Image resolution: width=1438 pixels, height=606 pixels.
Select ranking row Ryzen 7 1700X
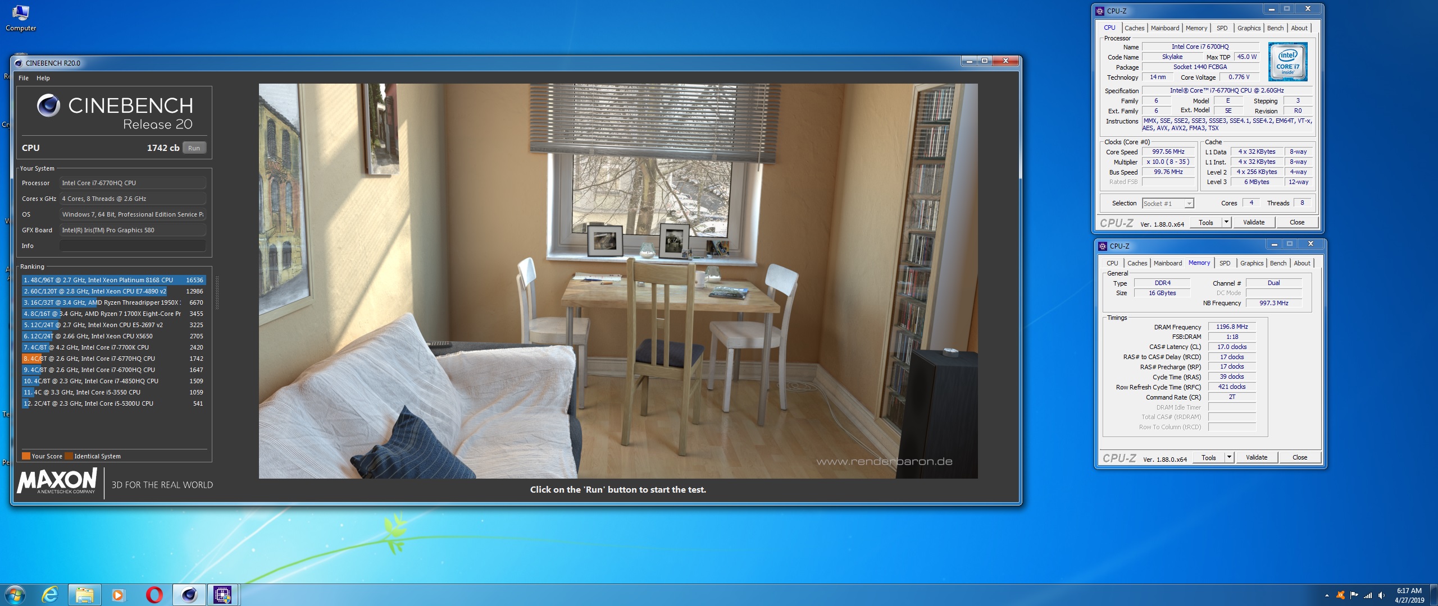[x=113, y=314]
